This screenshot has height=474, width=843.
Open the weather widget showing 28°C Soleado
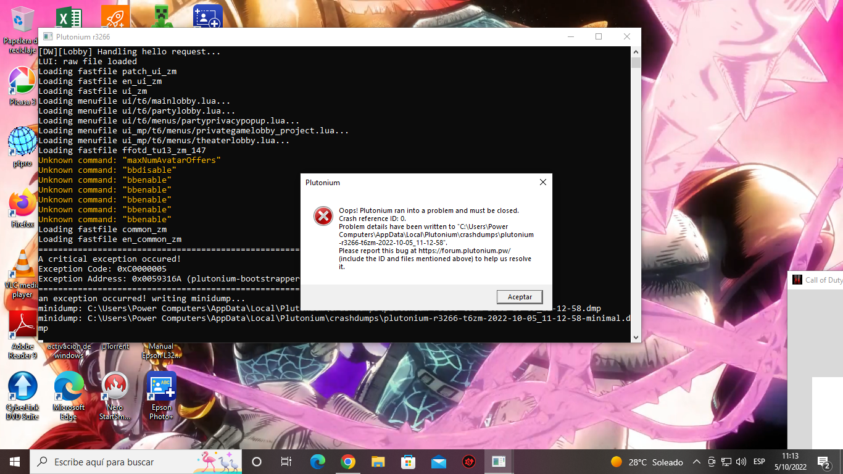tap(647, 462)
